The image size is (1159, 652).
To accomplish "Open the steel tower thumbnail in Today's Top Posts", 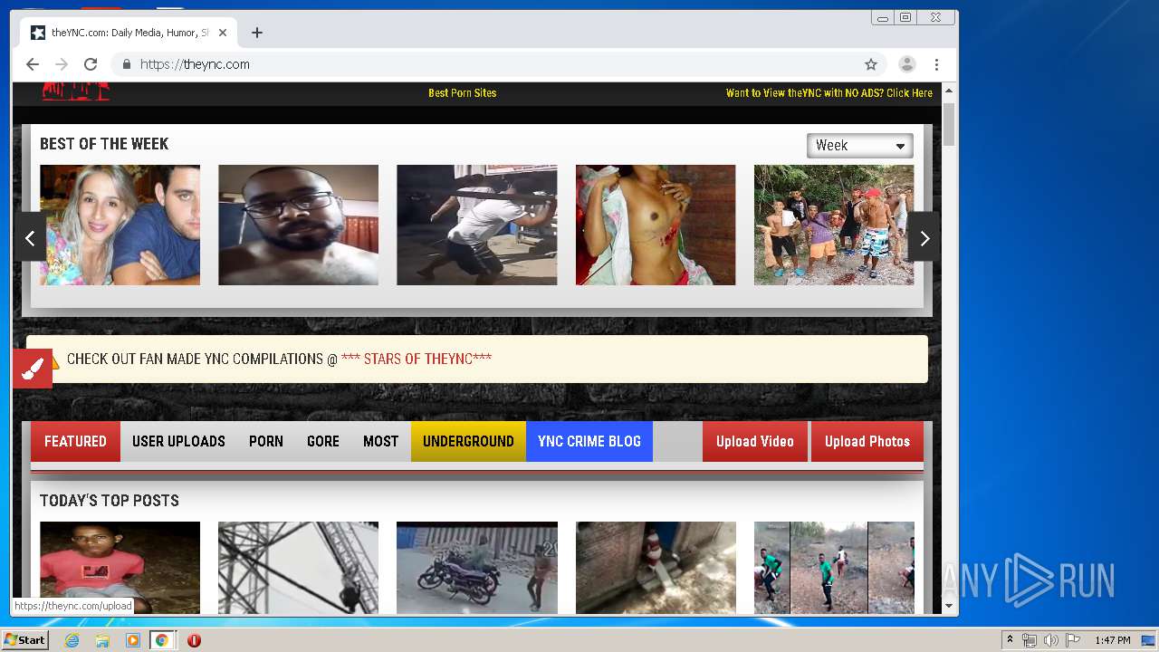I will [298, 568].
